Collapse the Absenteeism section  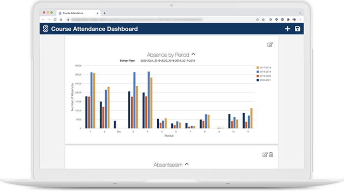187,164
